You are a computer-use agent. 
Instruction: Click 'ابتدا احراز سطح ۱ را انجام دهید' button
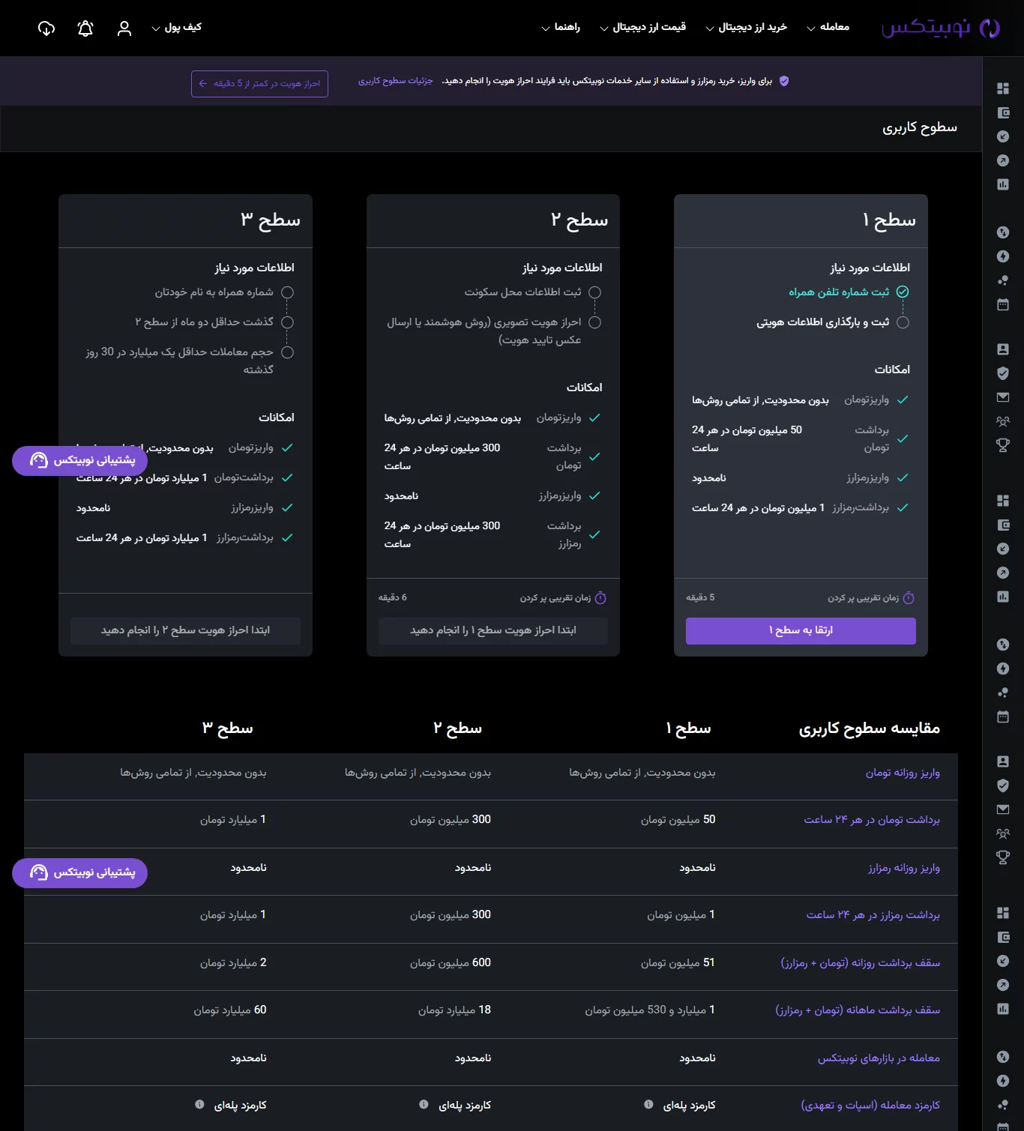(493, 631)
